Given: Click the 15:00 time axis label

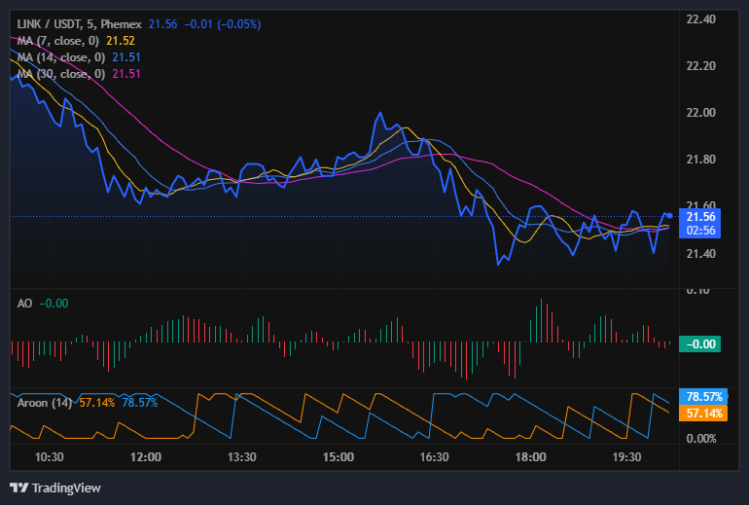Looking at the screenshot, I should [338, 457].
